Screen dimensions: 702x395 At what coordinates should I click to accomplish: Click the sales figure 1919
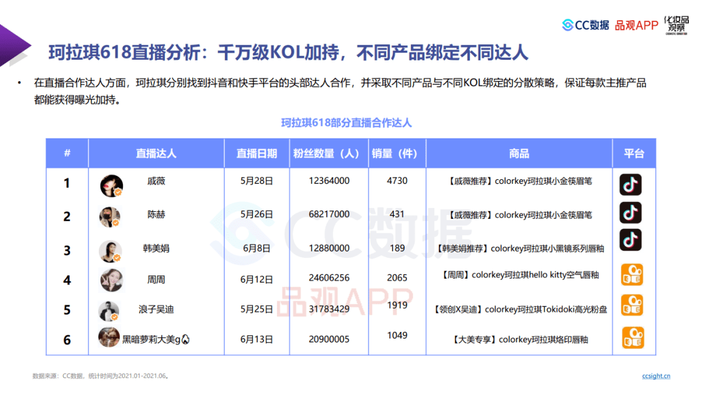(397, 305)
